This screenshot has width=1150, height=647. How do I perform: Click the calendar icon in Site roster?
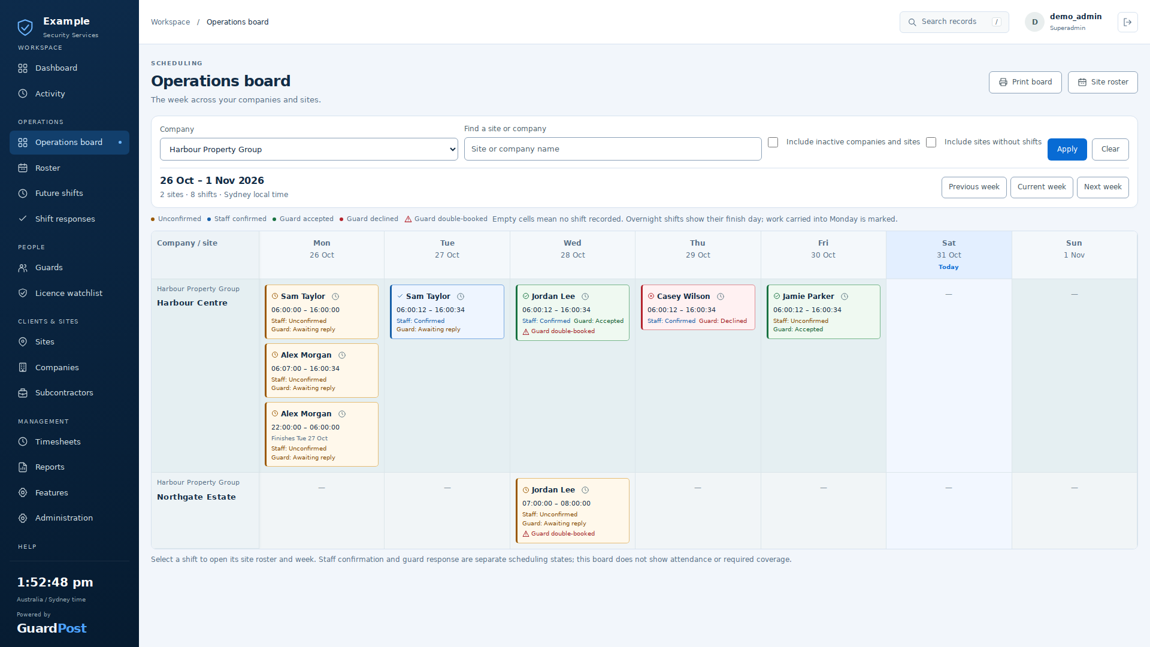pos(1082,82)
